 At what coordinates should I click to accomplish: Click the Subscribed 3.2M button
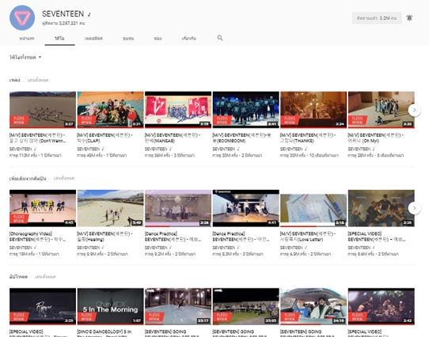pos(377,18)
